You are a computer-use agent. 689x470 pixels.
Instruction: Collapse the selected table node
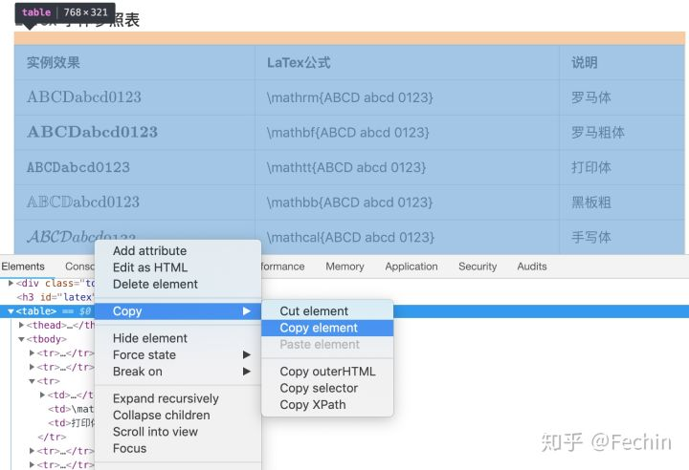click(11, 311)
